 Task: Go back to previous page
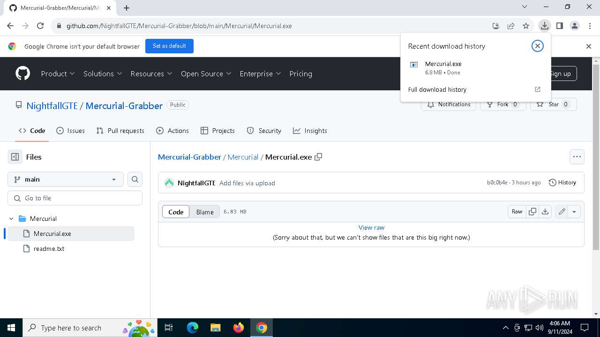point(10,26)
